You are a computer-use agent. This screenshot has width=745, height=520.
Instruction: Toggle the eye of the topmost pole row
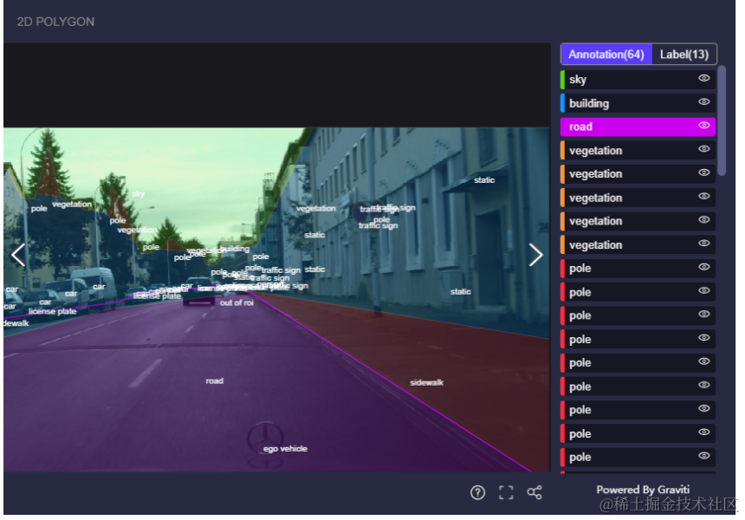tap(704, 267)
